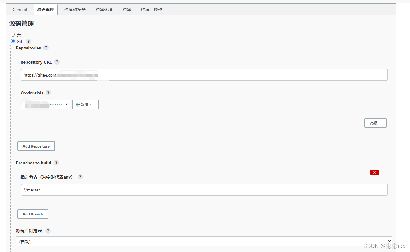Switch to the General tab
Image resolution: width=410 pixels, height=252 pixels.
click(20, 10)
